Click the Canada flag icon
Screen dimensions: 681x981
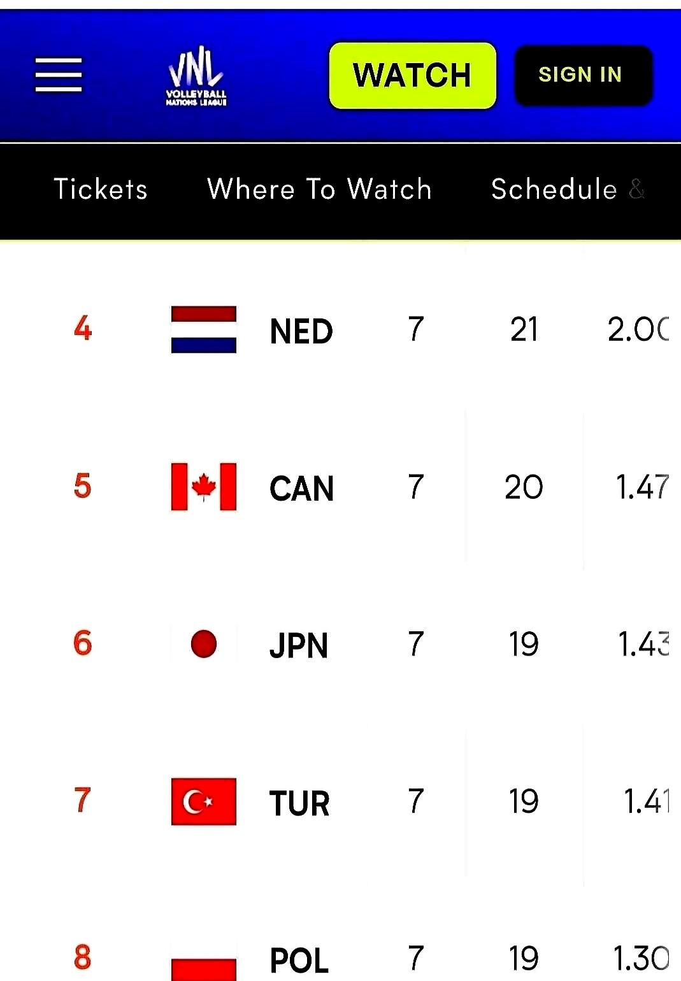coord(204,487)
